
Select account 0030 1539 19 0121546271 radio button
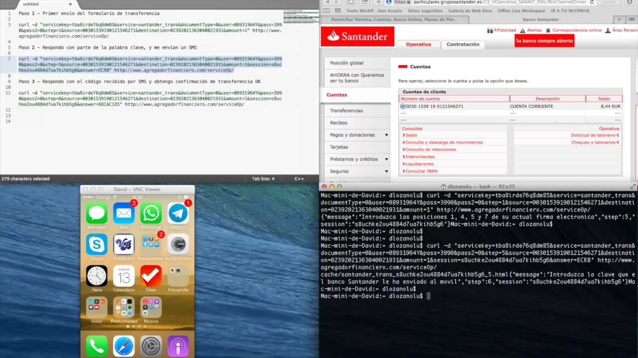click(x=403, y=106)
